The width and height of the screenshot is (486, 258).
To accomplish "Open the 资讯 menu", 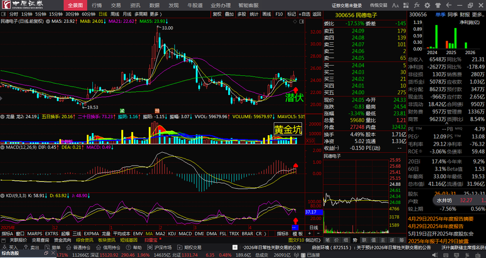I will 135,5.
